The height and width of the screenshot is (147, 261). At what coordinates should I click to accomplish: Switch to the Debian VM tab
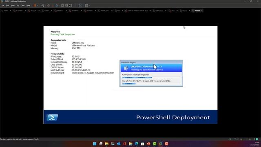[x=59, y=11]
